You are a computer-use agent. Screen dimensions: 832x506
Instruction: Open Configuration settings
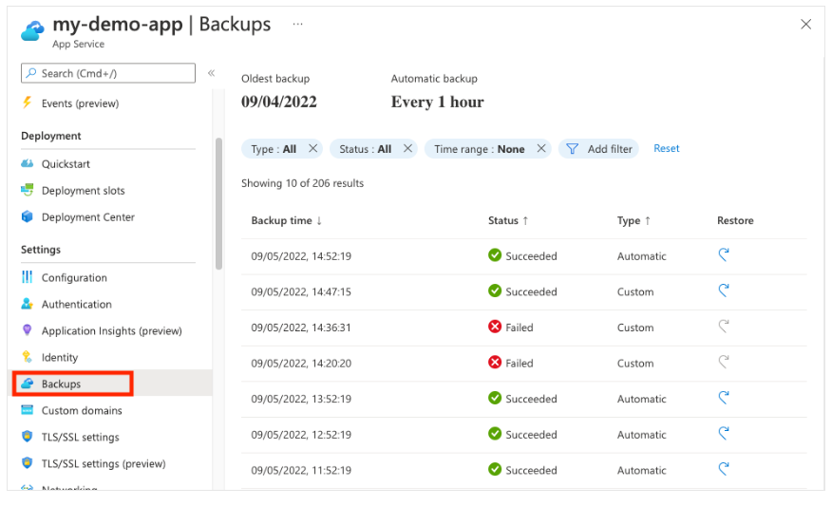pyautogui.click(x=74, y=278)
